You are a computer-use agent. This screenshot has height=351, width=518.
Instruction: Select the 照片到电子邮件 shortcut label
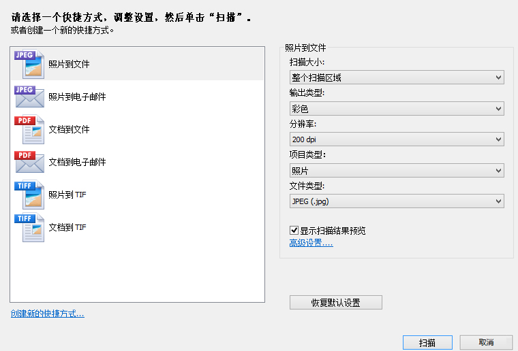click(x=77, y=97)
